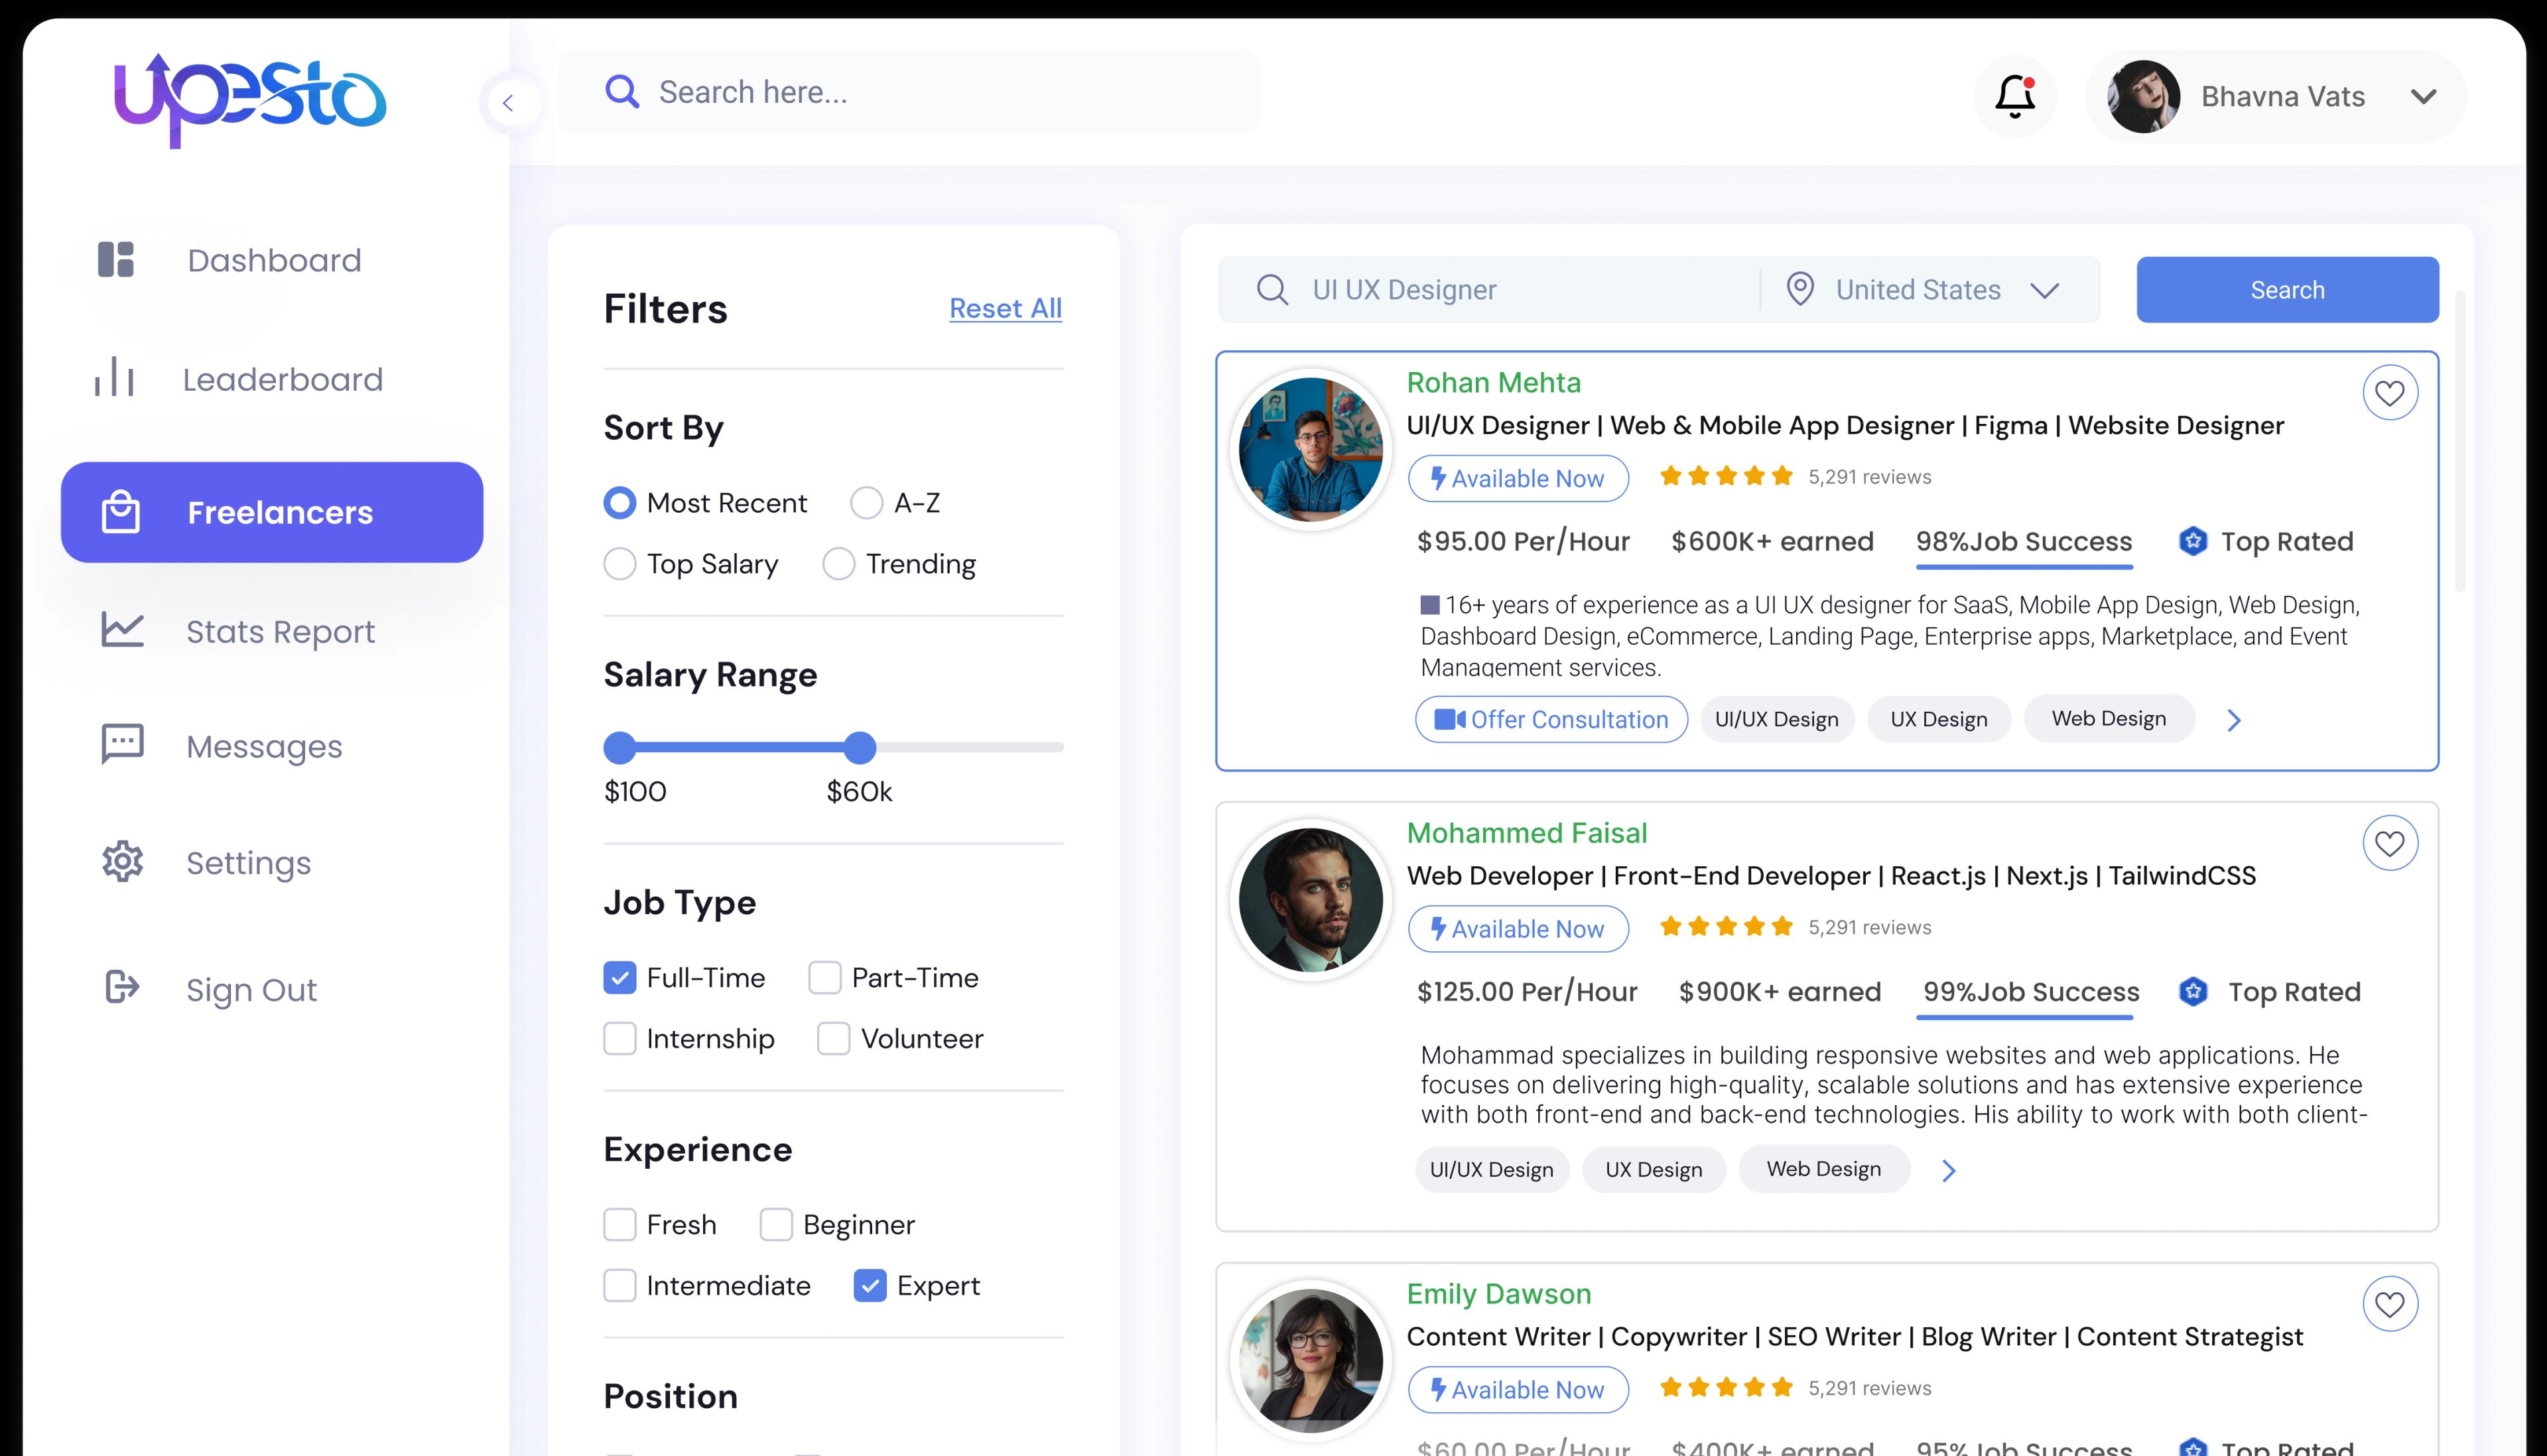Check Internship job type

620,1038
